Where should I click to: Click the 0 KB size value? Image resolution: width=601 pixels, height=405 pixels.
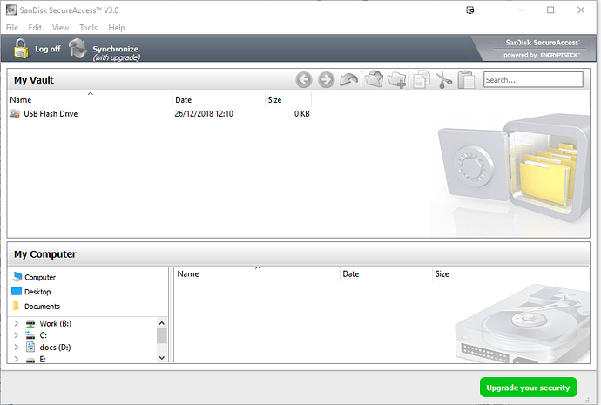[x=301, y=114]
